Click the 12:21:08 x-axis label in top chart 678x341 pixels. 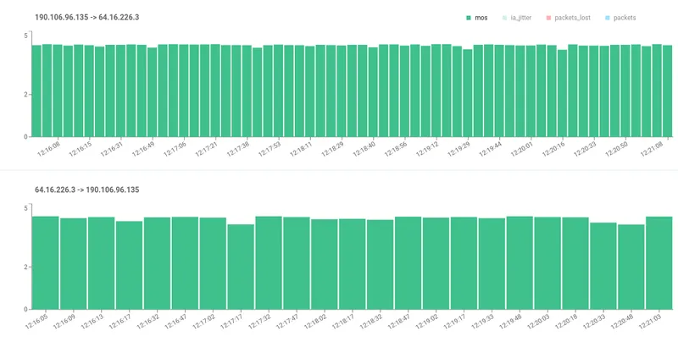click(652, 150)
